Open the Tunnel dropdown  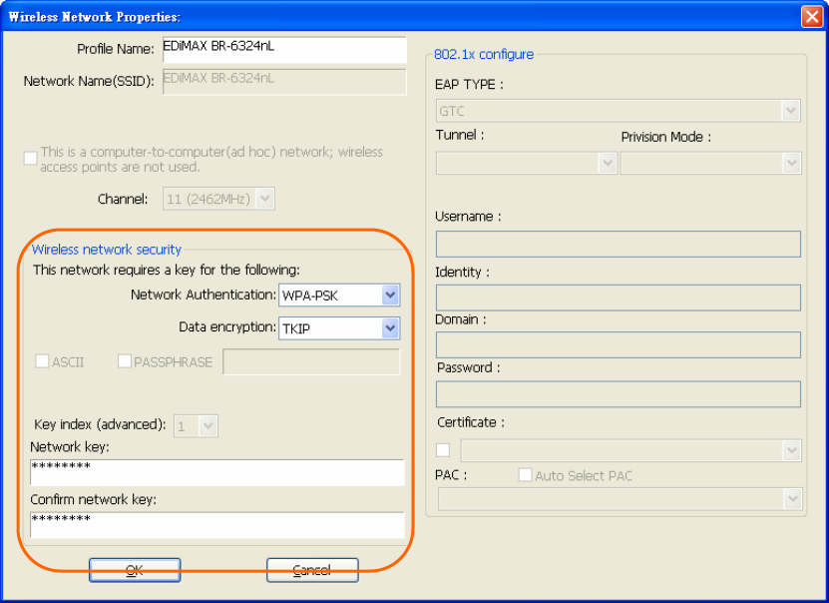pyautogui.click(x=526, y=163)
